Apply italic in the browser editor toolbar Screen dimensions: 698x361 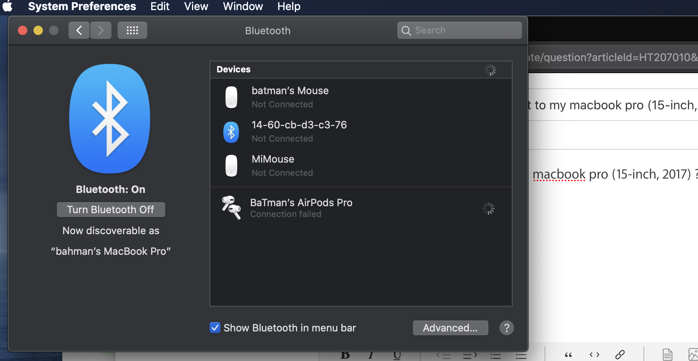click(x=371, y=355)
